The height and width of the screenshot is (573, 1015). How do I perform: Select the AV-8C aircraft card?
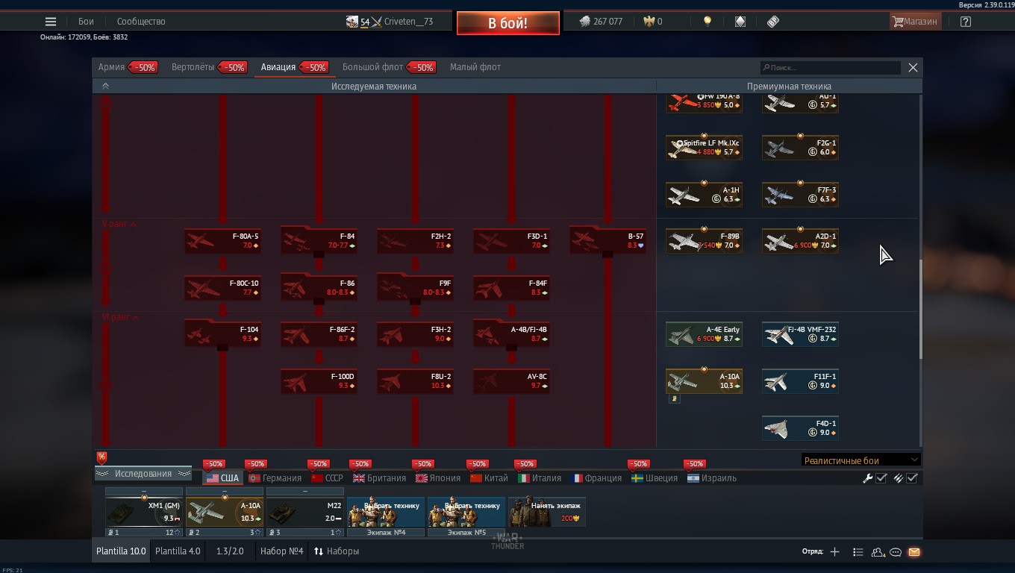(511, 381)
